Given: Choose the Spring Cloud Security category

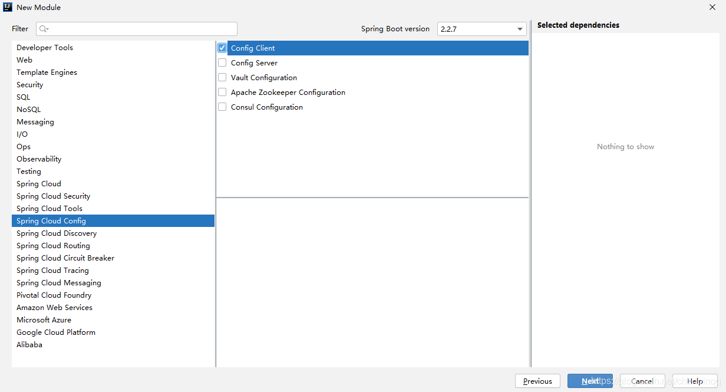Looking at the screenshot, I should pyautogui.click(x=113, y=196).
